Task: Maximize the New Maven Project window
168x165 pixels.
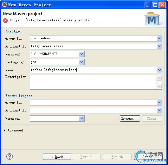Action: tap(155, 5)
